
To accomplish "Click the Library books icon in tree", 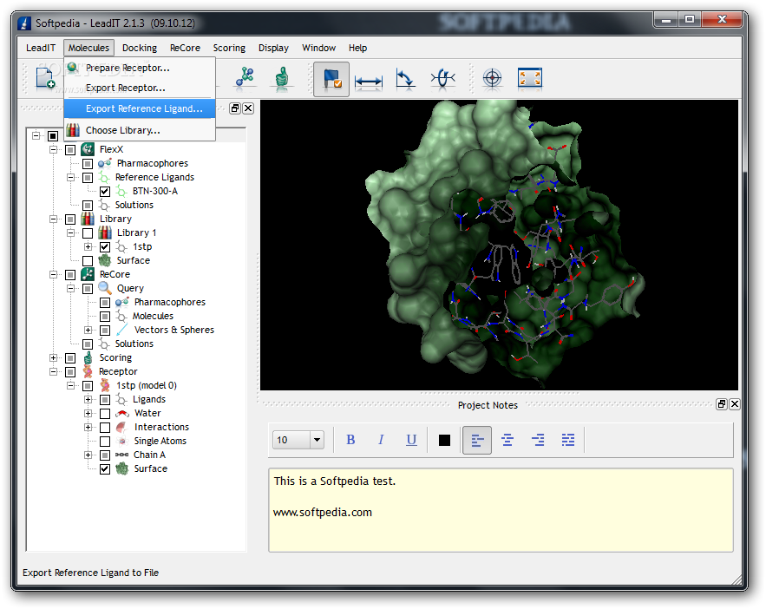I will [88, 219].
